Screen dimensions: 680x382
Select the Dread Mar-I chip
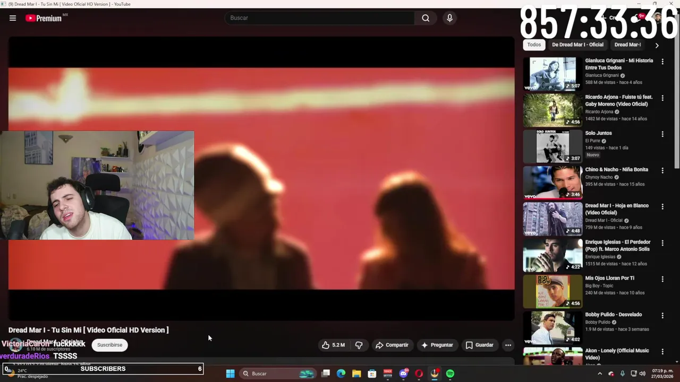(627, 45)
